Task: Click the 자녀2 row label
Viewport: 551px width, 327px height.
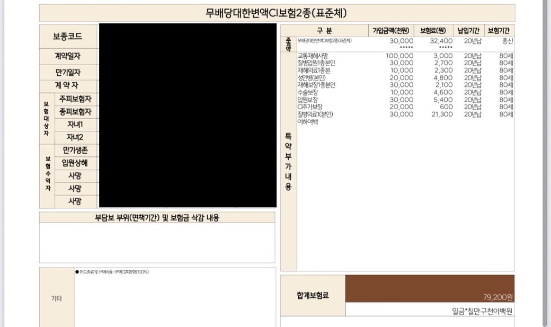Action: click(x=75, y=137)
